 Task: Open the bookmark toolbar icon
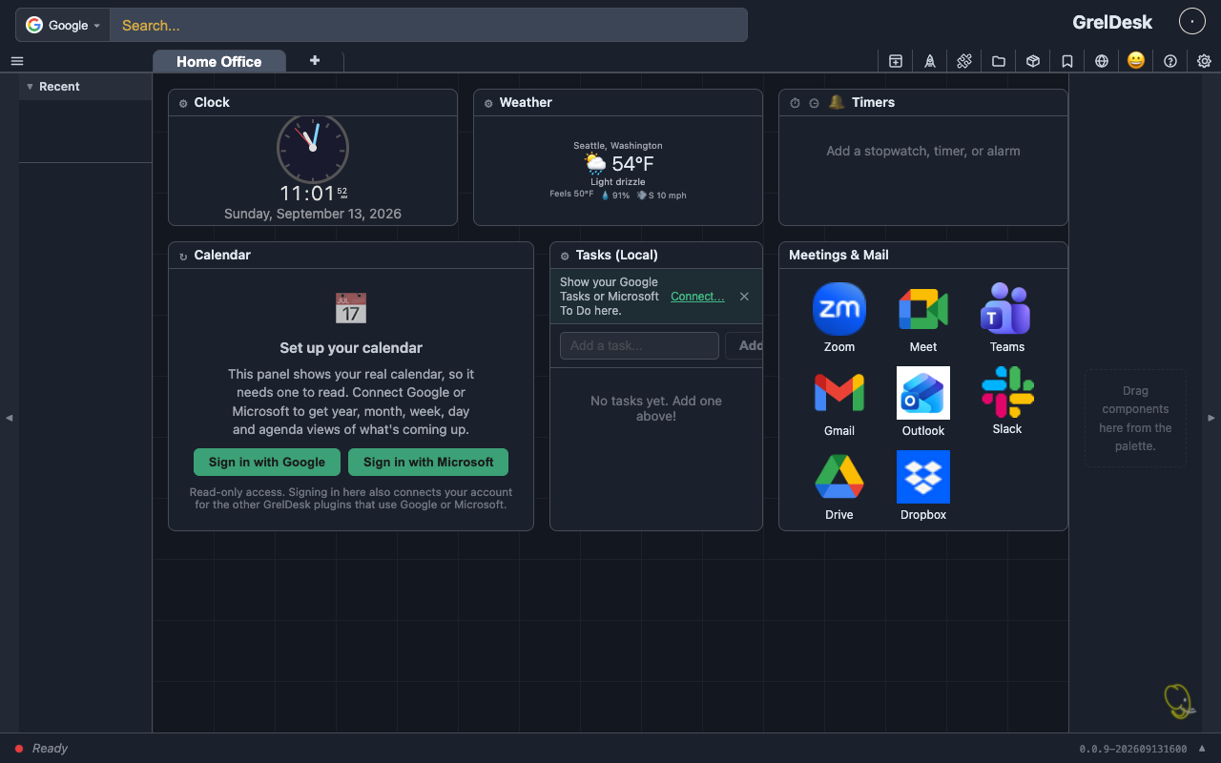1067,61
